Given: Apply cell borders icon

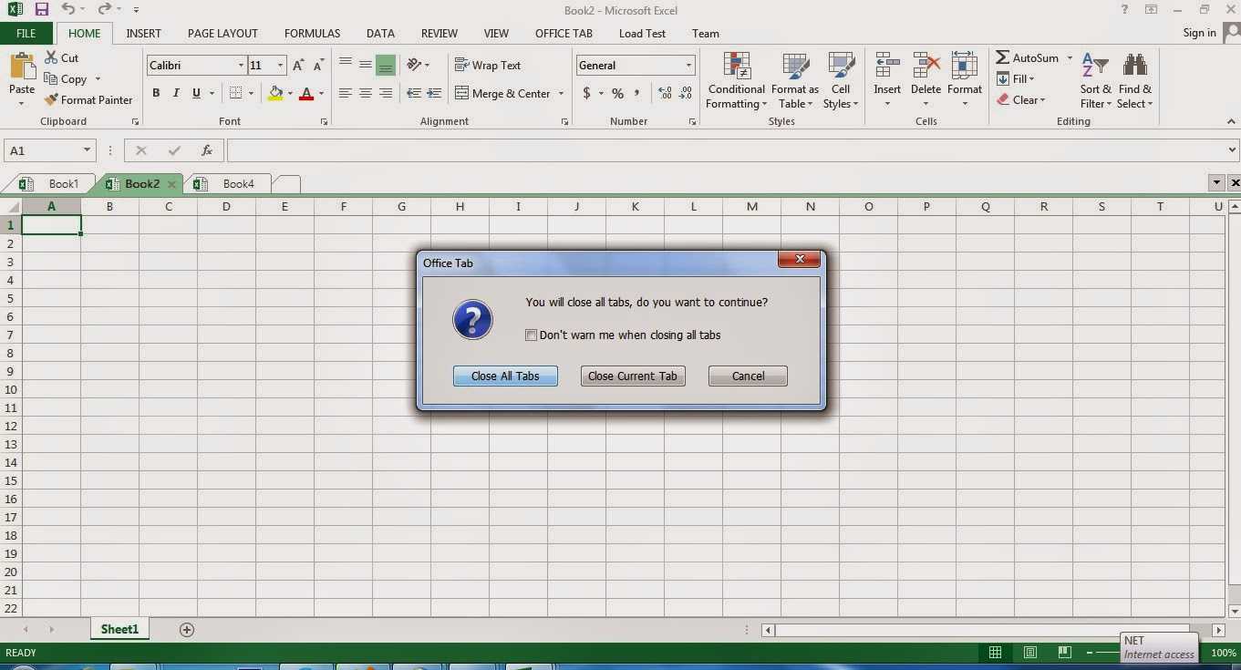Looking at the screenshot, I should click(235, 93).
